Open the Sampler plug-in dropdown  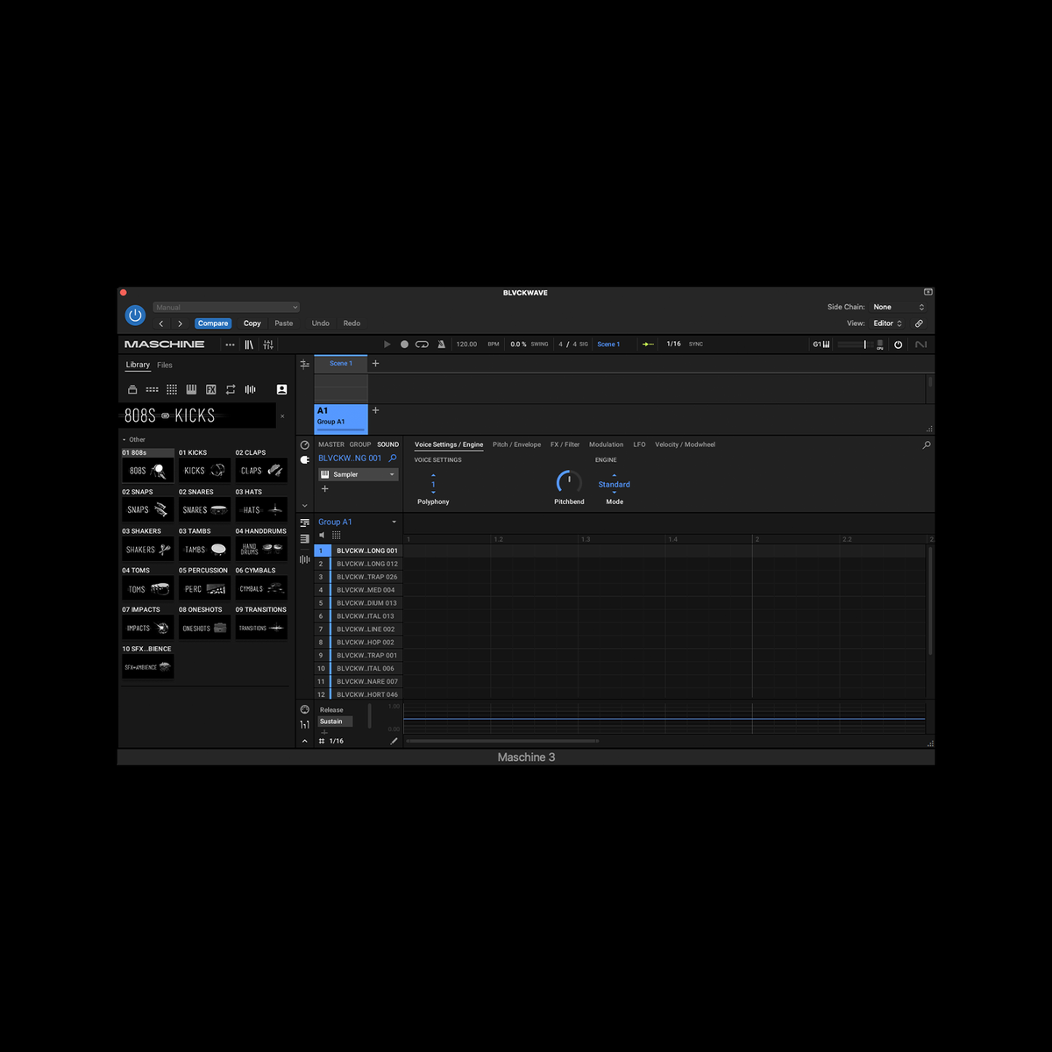pos(359,474)
